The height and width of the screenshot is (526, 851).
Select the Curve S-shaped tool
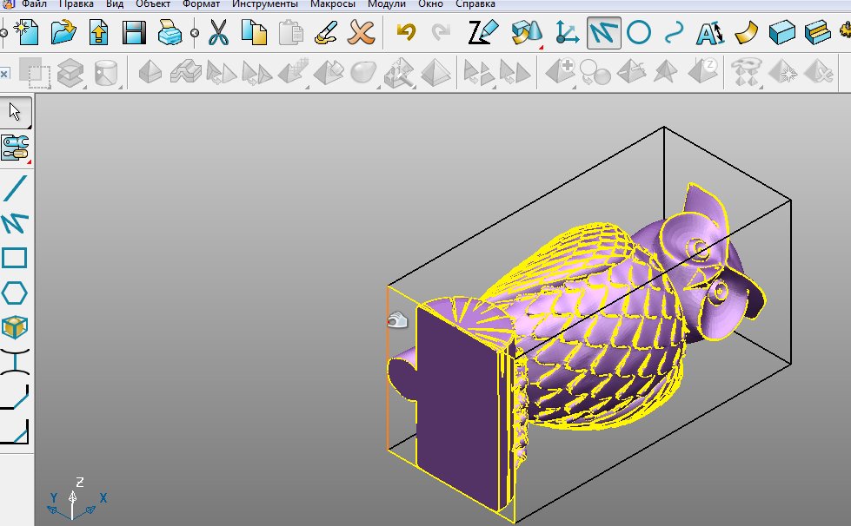coord(674,32)
